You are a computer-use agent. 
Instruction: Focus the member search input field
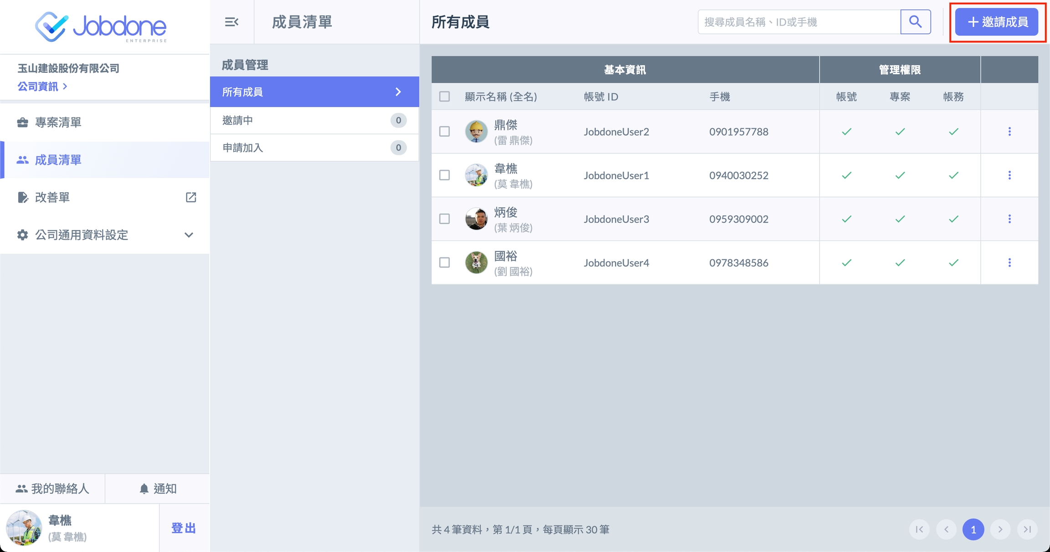click(799, 22)
